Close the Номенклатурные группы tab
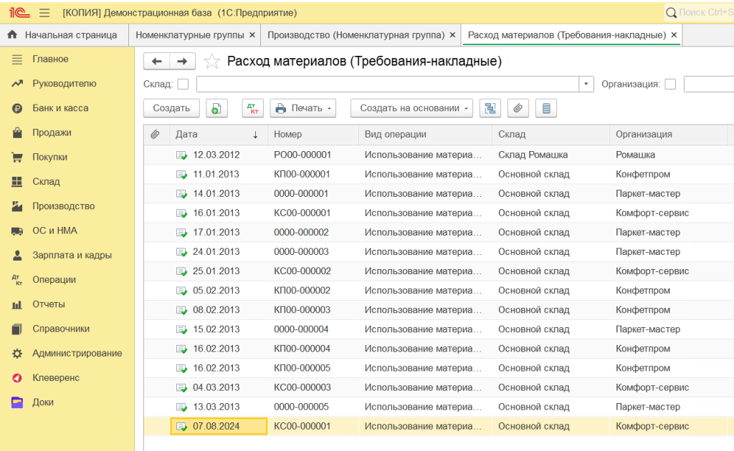This screenshot has width=734, height=451. point(252,35)
